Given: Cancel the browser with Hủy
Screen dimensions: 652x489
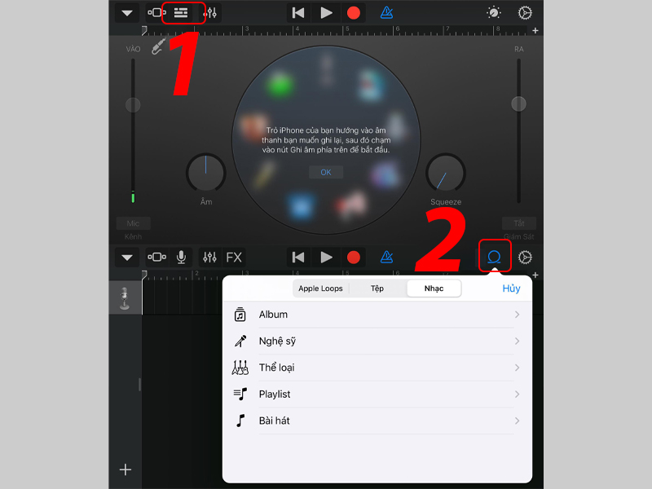Looking at the screenshot, I should (x=511, y=289).
